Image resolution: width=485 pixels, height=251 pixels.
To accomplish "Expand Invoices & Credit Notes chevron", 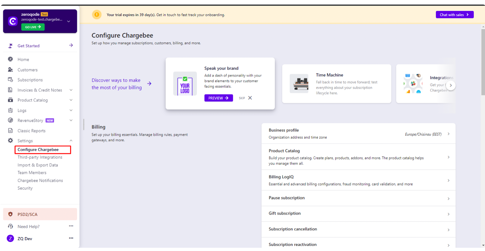I will pyautogui.click(x=71, y=90).
